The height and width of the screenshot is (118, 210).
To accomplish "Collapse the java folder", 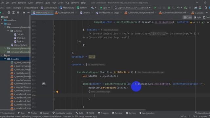I will 2,24.
